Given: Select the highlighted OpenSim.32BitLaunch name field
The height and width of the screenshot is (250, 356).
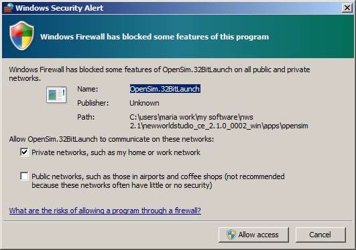Looking at the screenshot, I should [165, 89].
